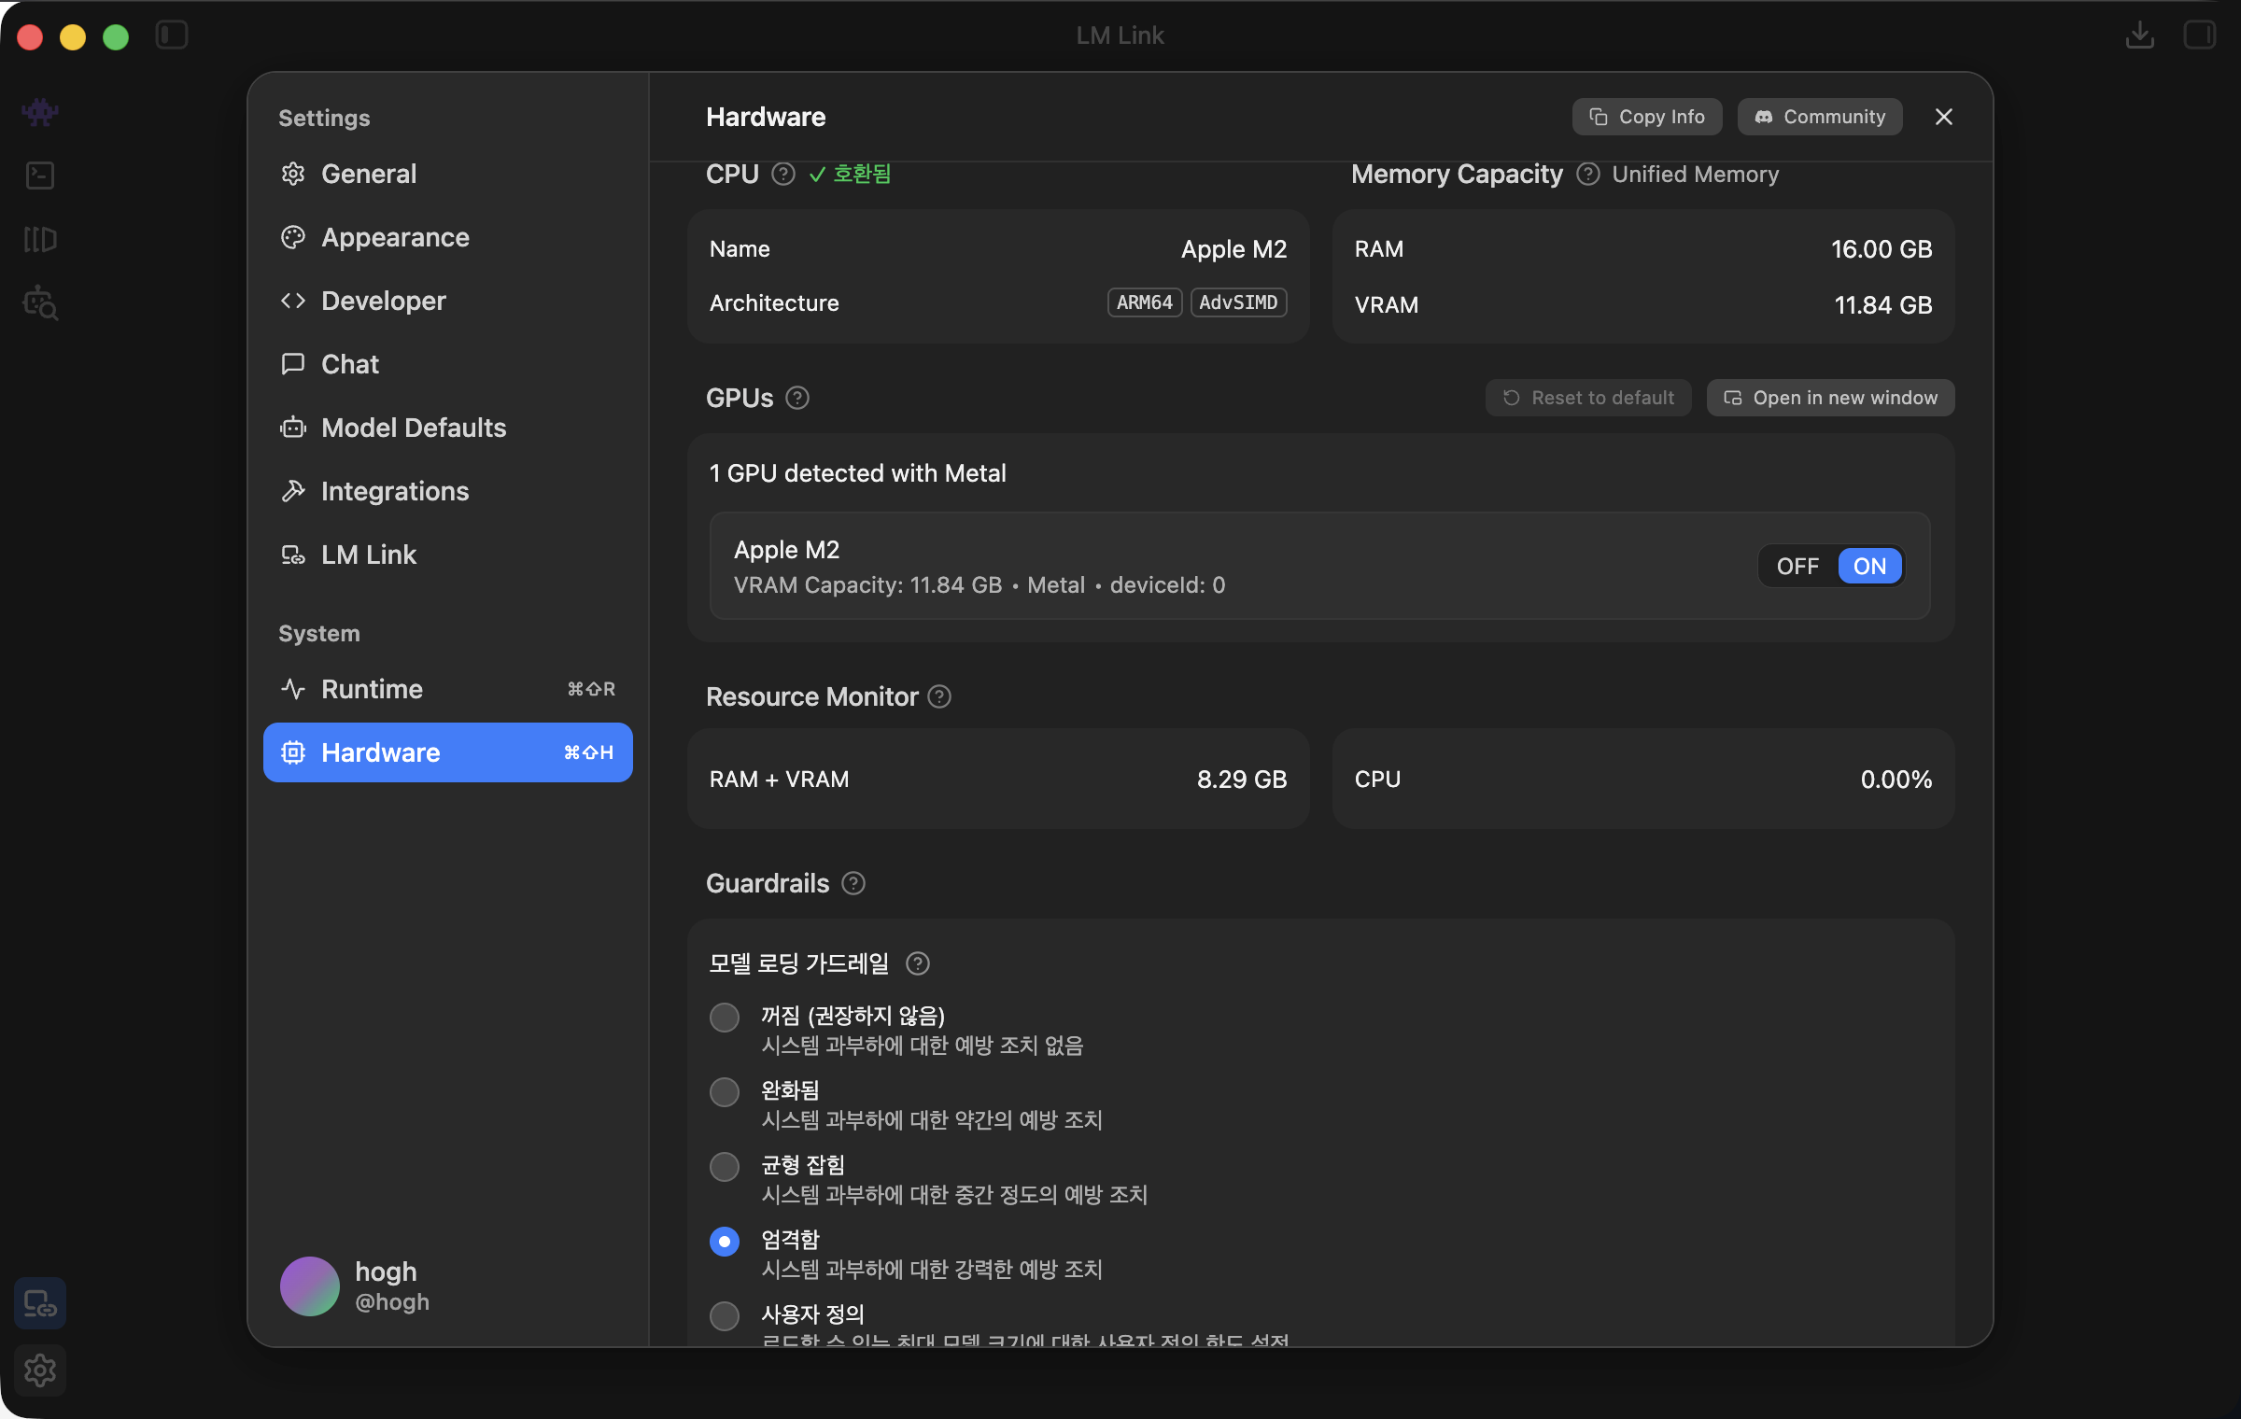Click the hogh profile avatar
Screen dimensions: 2241x1419
[310, 1286]
